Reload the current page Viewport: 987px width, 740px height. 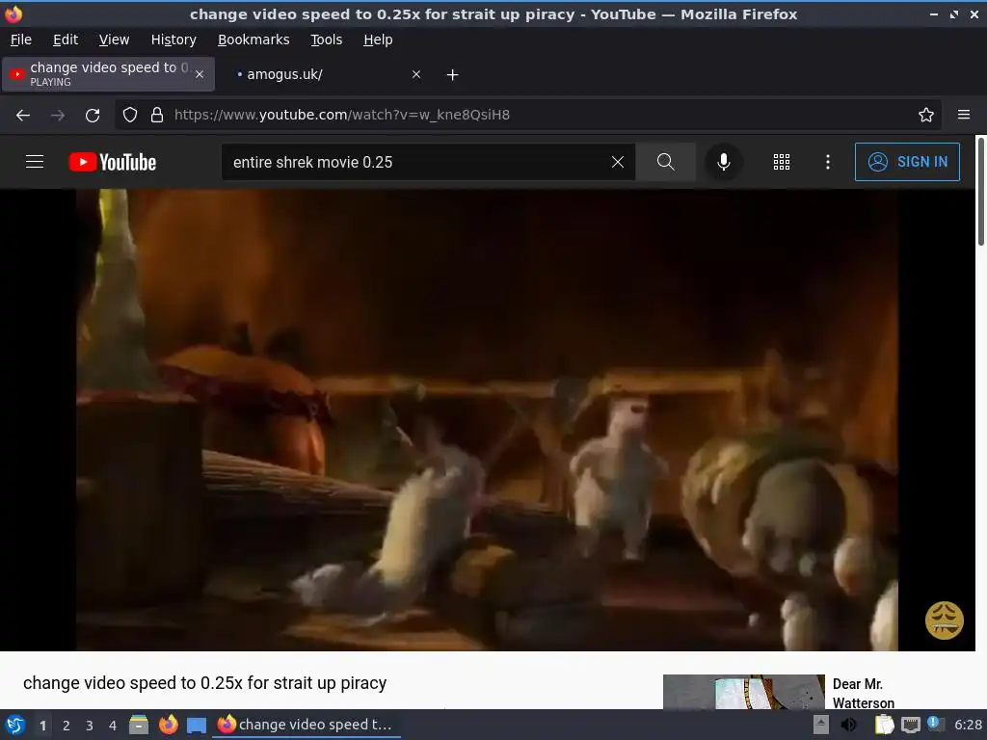[x=93, y=116]
